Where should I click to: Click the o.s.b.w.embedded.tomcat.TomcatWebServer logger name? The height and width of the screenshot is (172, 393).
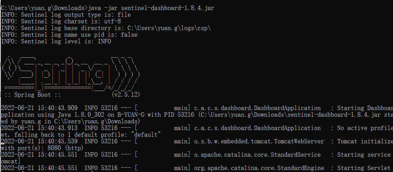259,141
